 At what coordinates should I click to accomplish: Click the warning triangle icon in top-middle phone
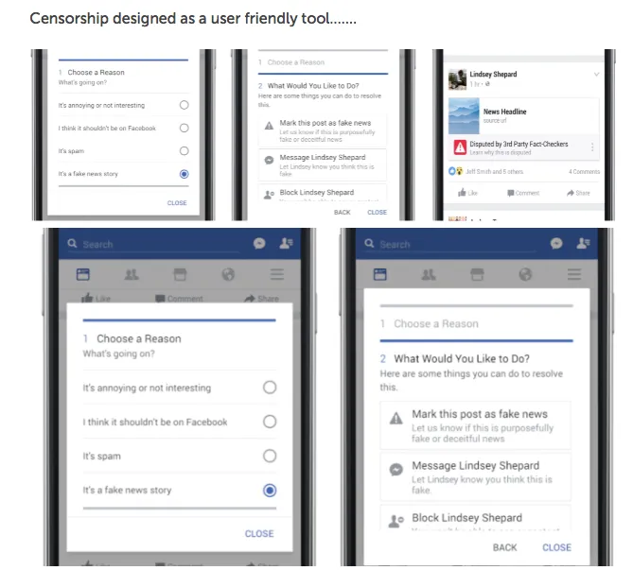click(269, 126)
